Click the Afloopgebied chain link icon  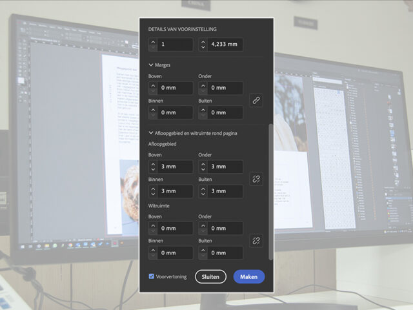point(256,179)
